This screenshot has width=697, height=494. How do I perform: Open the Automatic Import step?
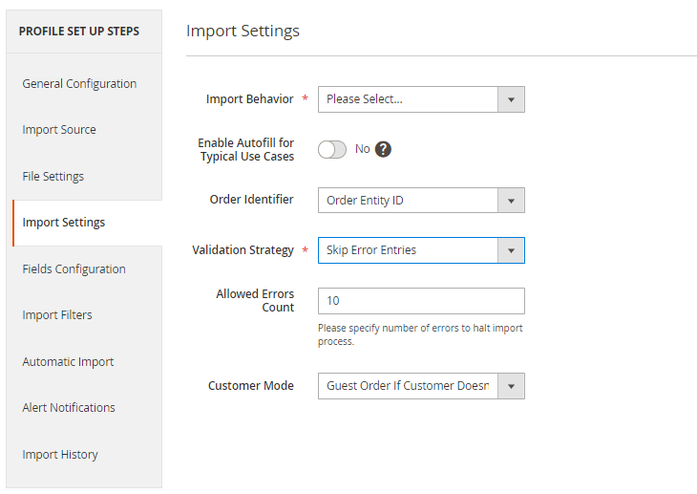pos(68,361)
